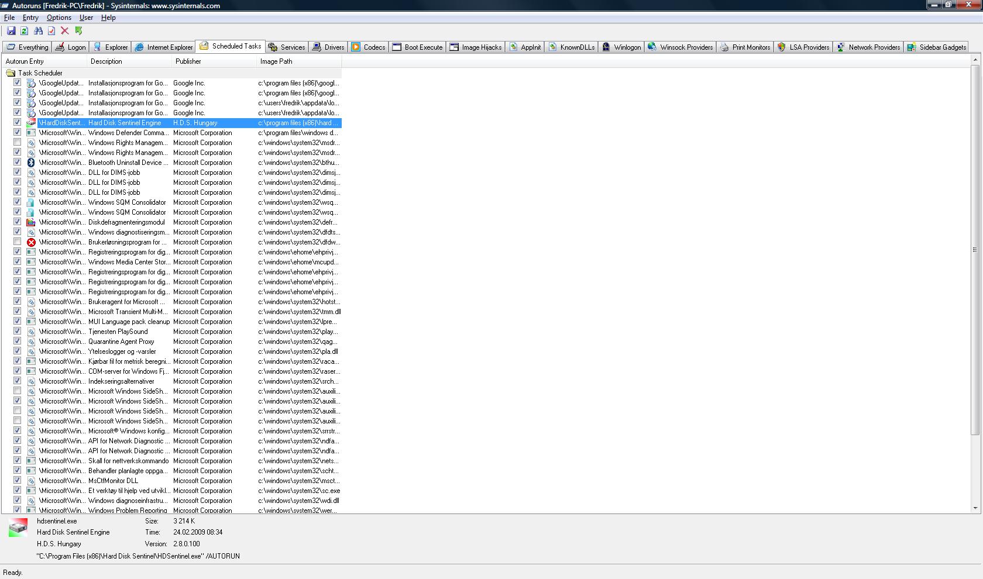Click the Refresh toolbar icon
983x579 pixels.
coord(25,31)
